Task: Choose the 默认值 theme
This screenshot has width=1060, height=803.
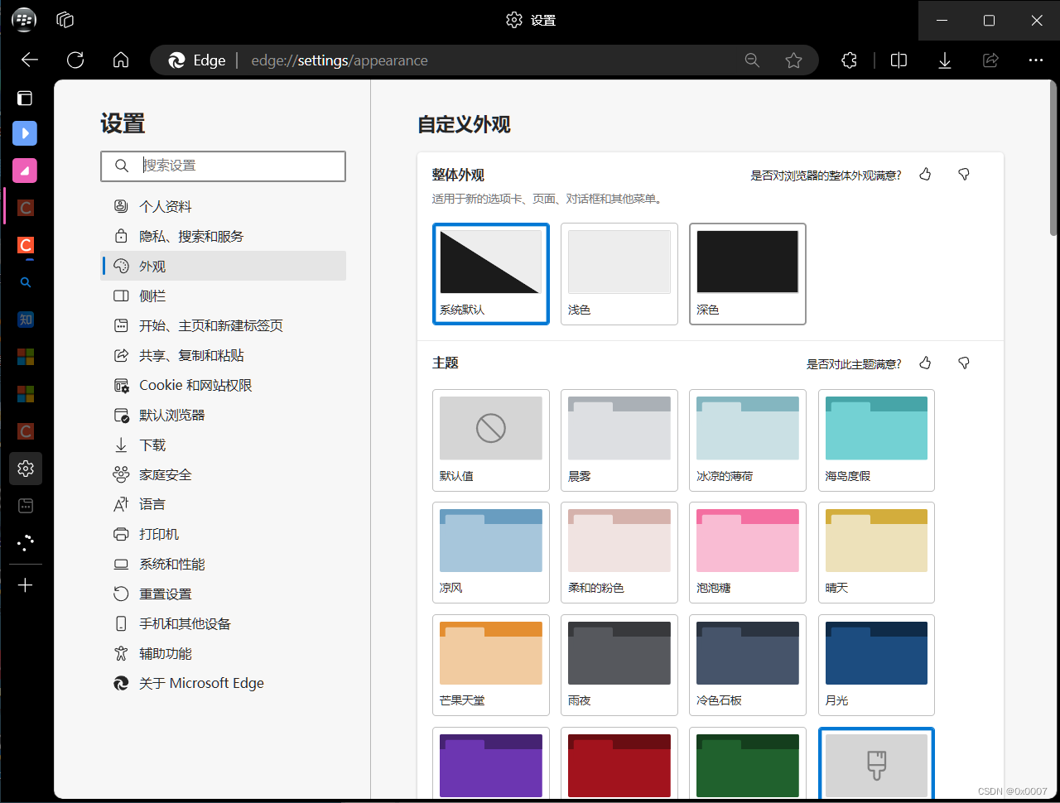Action: 491,440
